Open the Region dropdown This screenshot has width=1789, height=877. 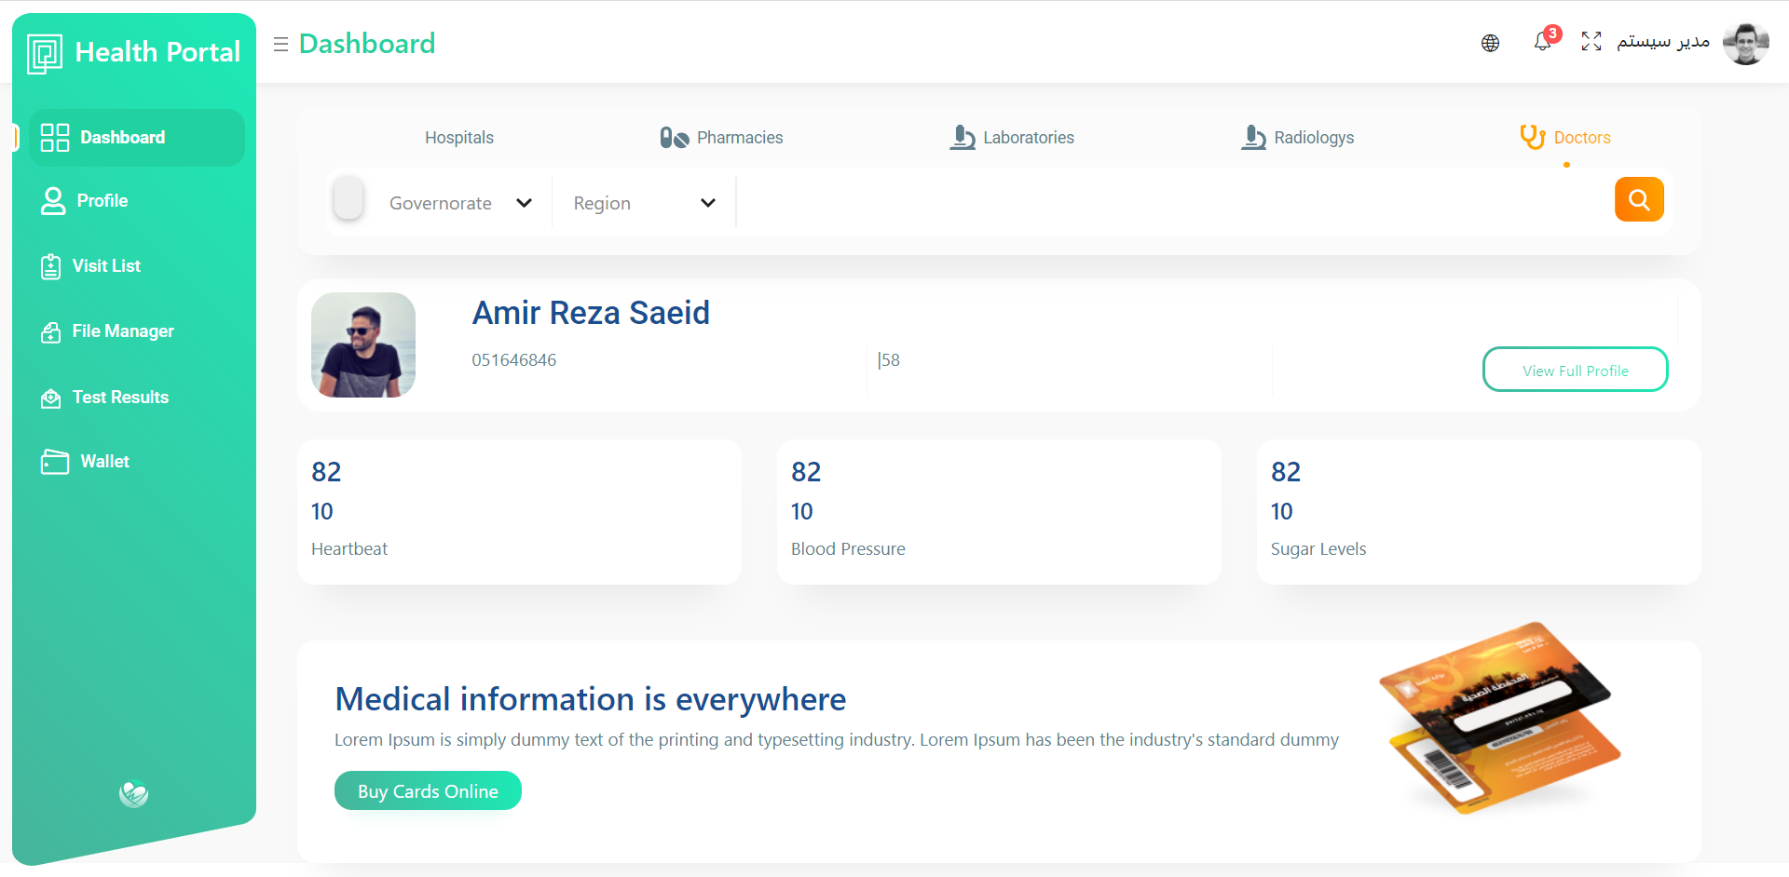[x=644, y=203]
